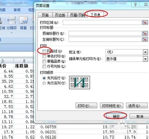Confirm dialog with 确定 button
This screenshot has width=149, height=139.
pyautogui.click(x=116, y=117)
